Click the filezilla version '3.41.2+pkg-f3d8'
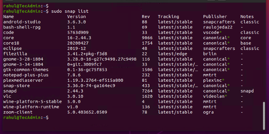Screen dimensions: 269x134 (x=87, y=54)
